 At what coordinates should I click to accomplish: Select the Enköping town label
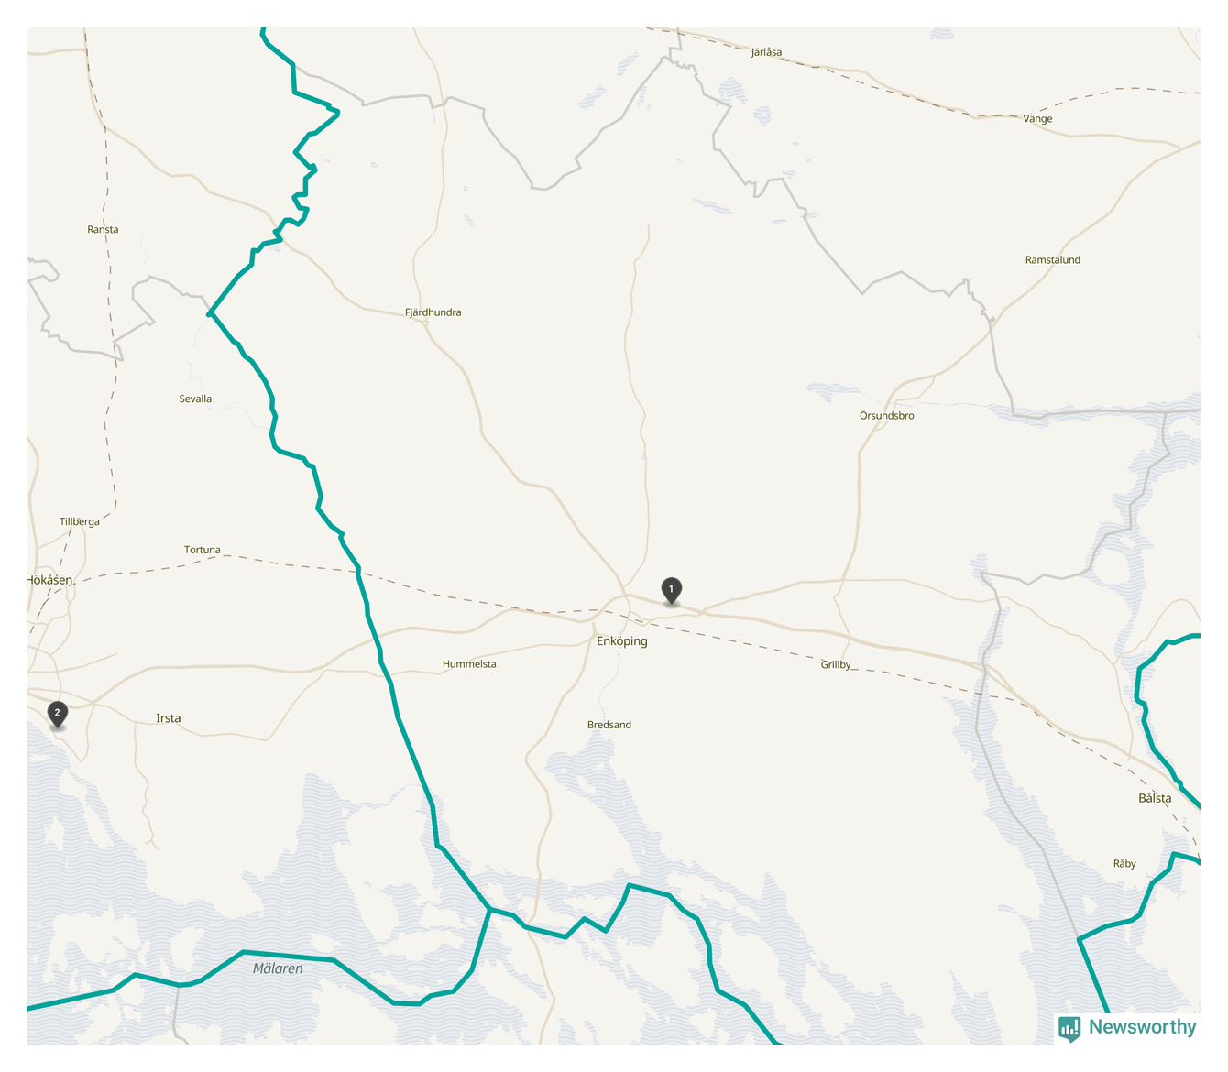pos(622,641)
